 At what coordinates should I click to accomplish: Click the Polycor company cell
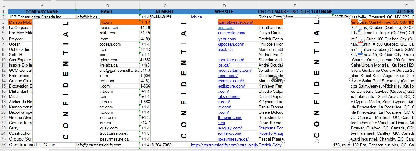(20, 39)
